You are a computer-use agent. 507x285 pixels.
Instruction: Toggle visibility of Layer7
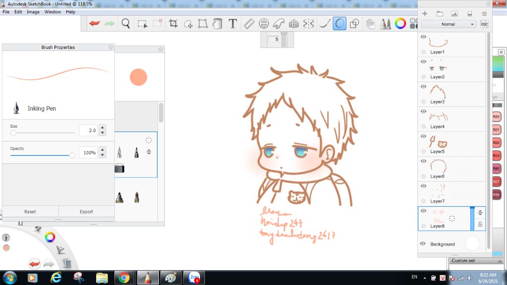tap(423, 186)
